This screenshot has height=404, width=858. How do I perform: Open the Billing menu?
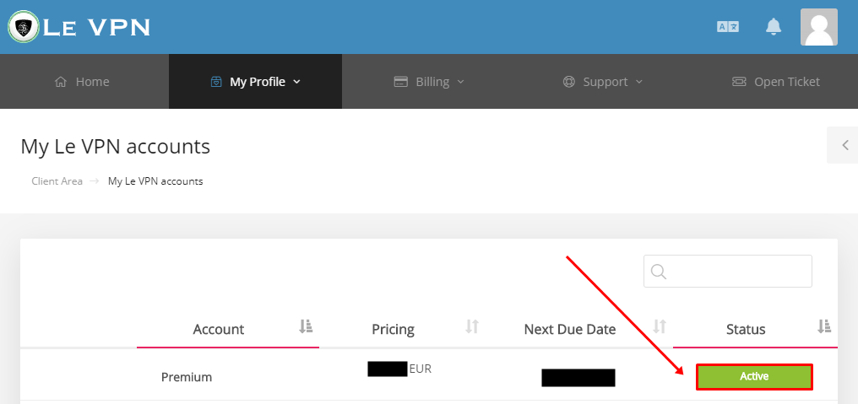coord(428,82)
